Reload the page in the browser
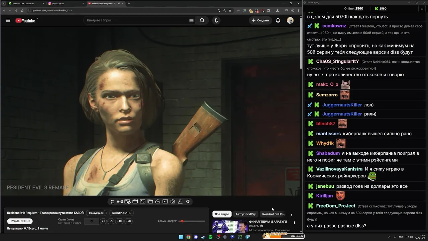This screenshot has height=241, width=428. [16, 10]
